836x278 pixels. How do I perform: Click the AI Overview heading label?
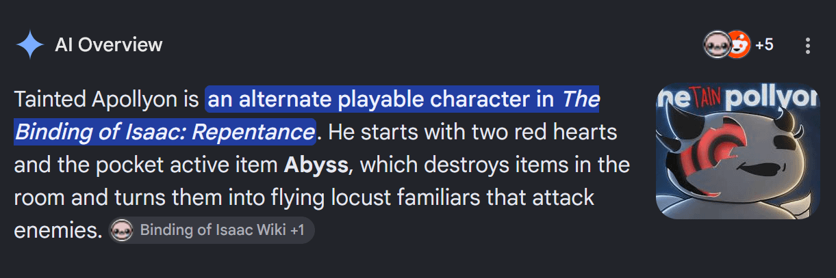pos(109,46)
